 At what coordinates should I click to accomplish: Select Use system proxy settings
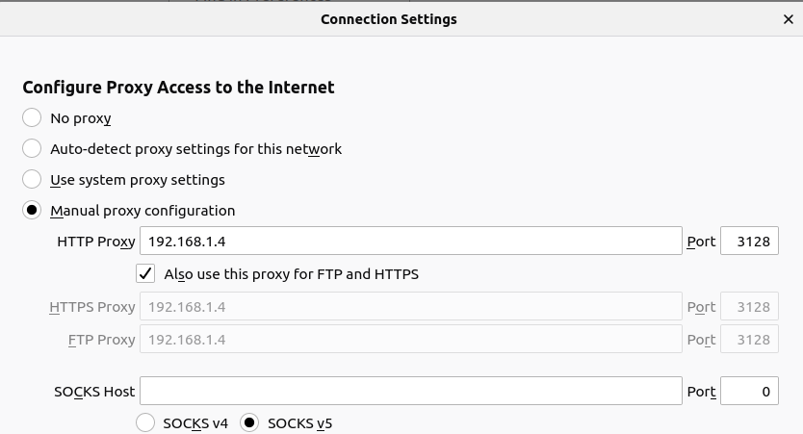[x=33, y=180]
